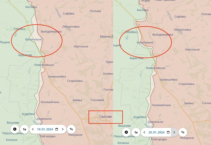This screenshot has height=145, width=211.
Task: Click Володимирівка label on the right map
Action: (163, 35)
